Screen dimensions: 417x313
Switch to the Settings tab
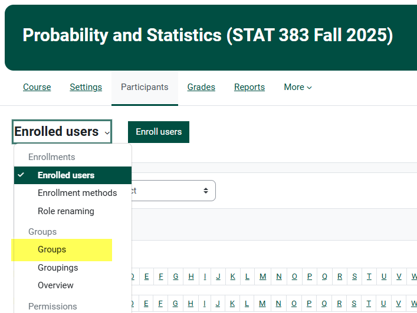[86, 87]
